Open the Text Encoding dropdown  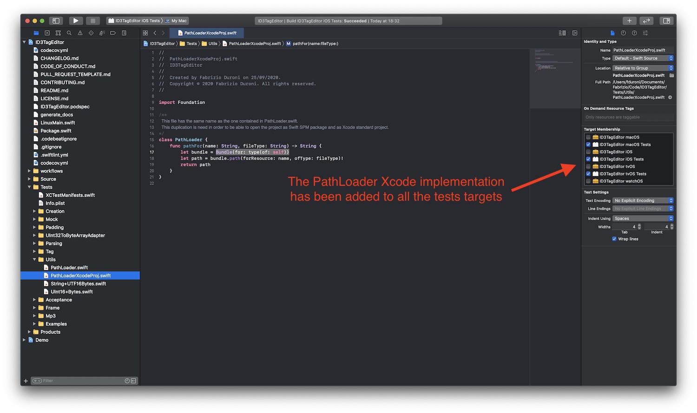point(643,201)
